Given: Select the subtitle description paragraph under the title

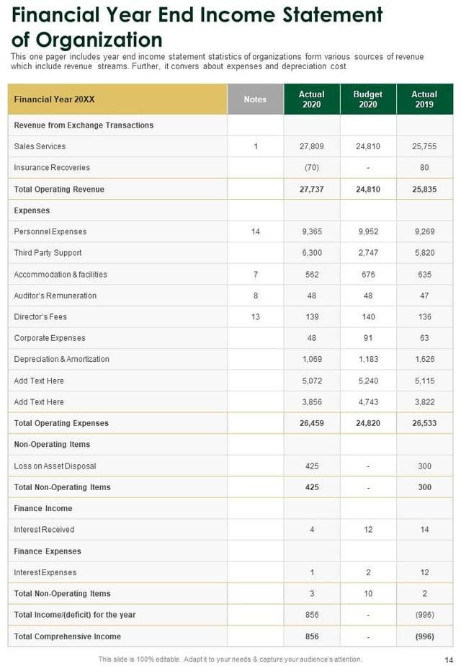Looking at the screenshot, I should tap(216, 61).
